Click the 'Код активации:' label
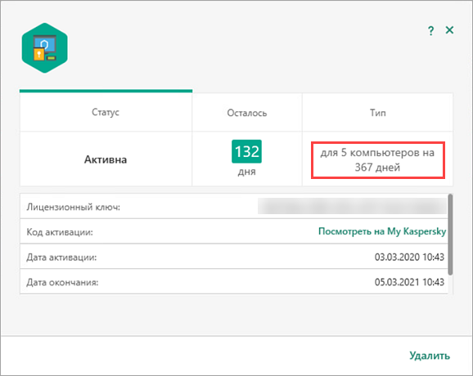 point(60,232)
